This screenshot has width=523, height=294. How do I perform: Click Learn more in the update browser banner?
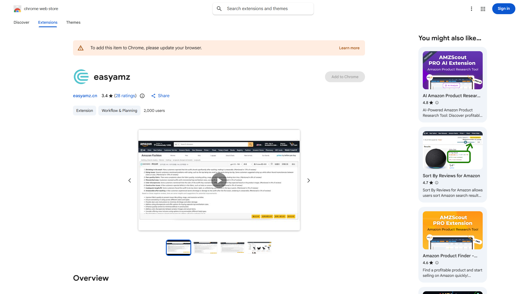point(349,48)
